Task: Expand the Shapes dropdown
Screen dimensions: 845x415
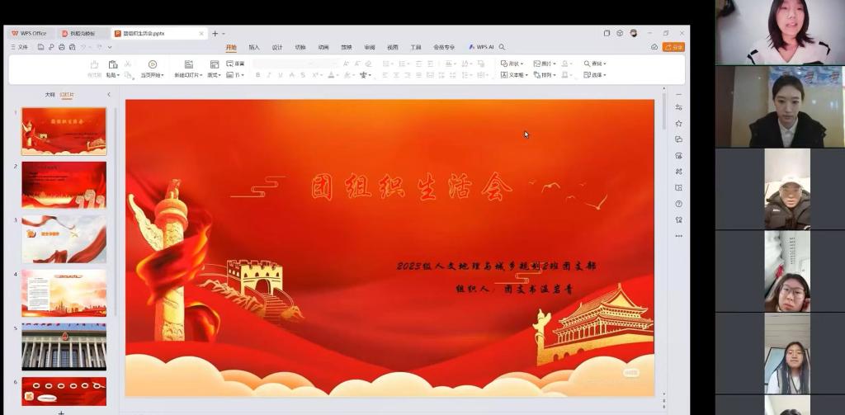Action: [x=514, y=64]
